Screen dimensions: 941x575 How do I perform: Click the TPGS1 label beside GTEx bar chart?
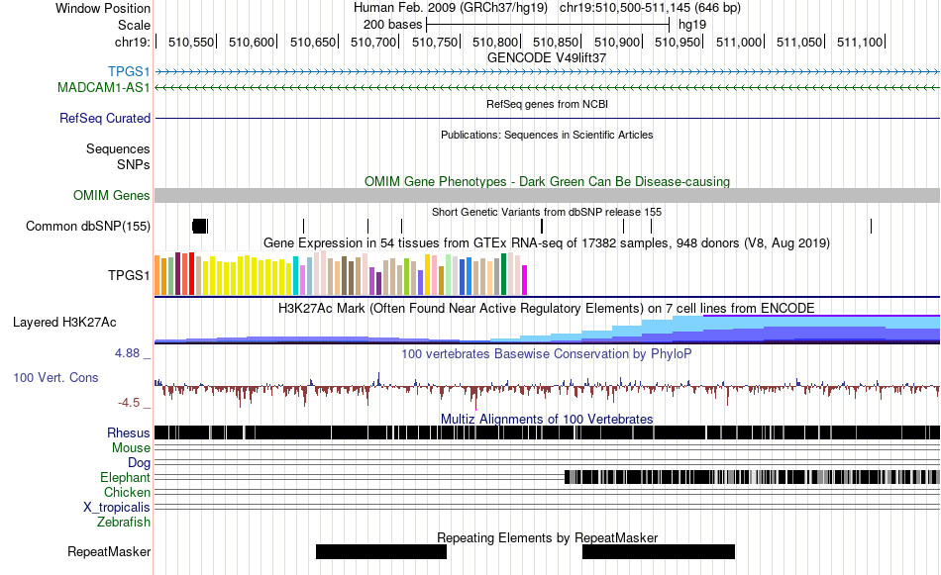129,275
